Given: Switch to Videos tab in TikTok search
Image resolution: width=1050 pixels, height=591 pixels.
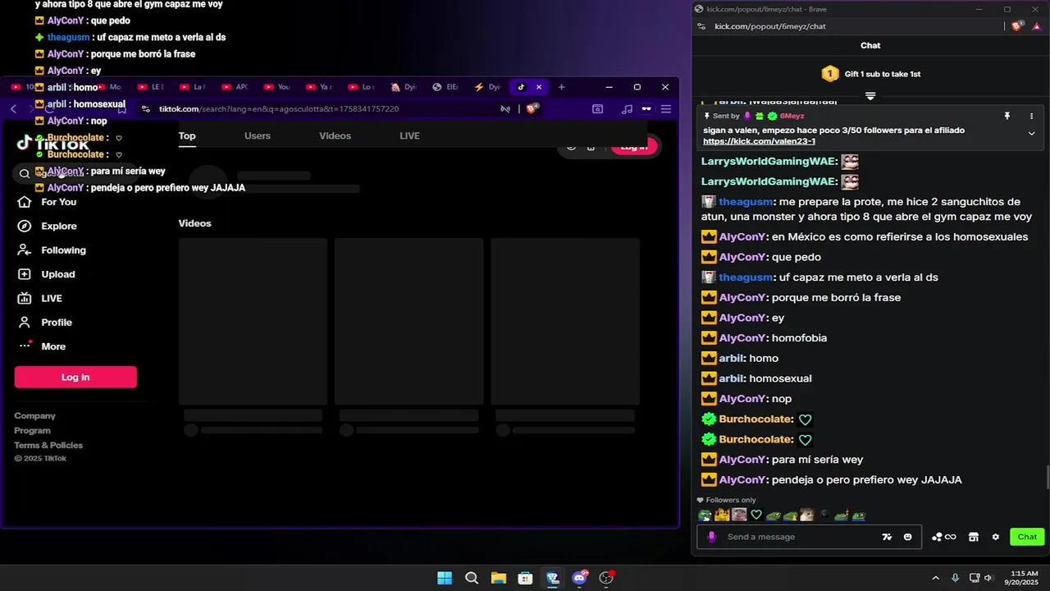Looking at the screenshot, I should coord(335,136).
